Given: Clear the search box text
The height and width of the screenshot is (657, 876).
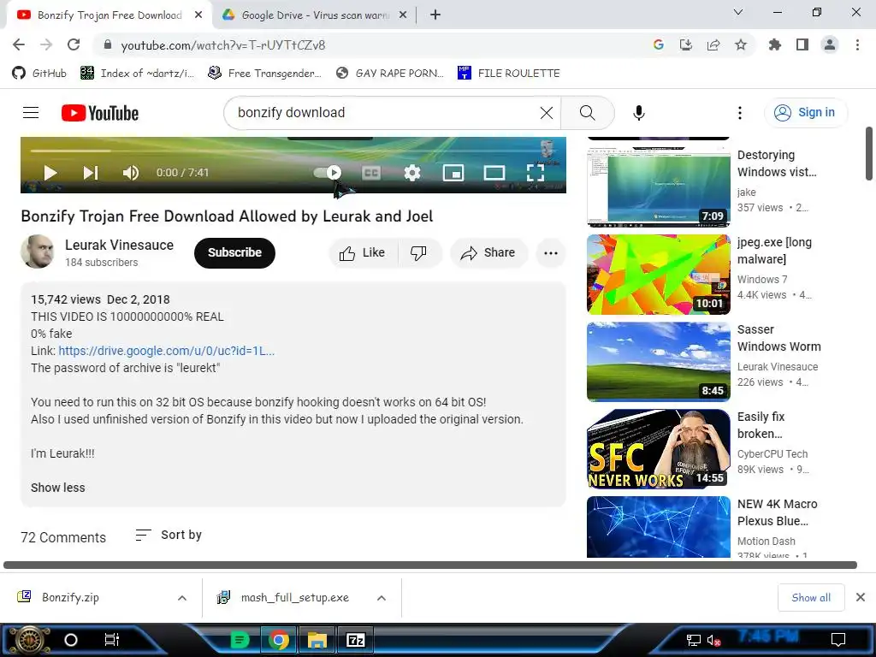Looking at the screenshot, I should [x=547, y=113].
